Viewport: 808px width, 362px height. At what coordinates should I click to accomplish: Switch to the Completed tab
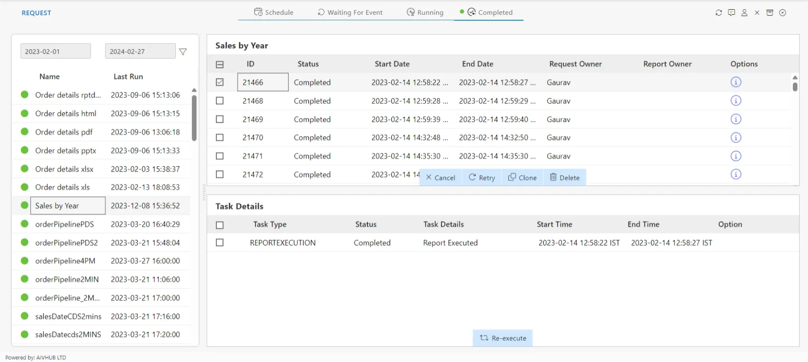tap(490, 12)
